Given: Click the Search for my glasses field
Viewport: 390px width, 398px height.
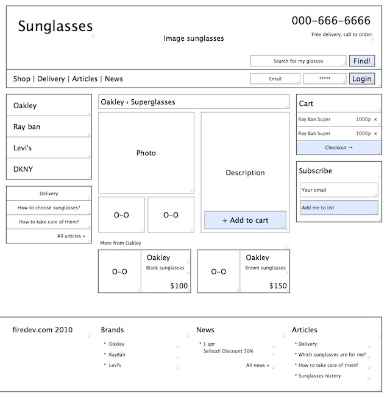Looking at the screenshot, I should [x=298, y=61].
